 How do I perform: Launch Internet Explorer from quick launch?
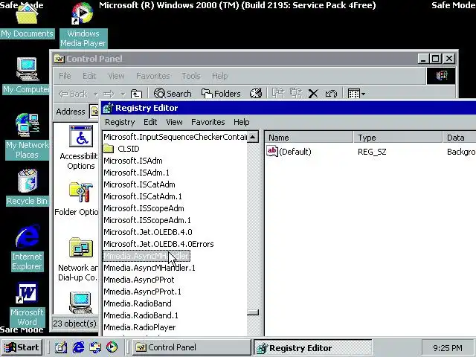78,347
